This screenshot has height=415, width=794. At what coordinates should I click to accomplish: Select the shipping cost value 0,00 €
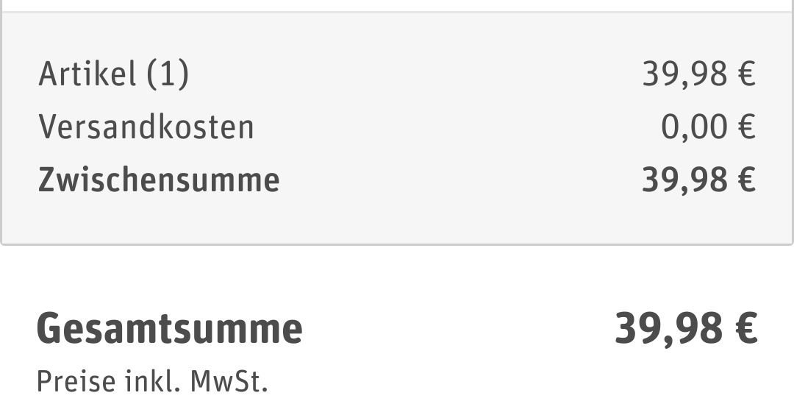709,127
